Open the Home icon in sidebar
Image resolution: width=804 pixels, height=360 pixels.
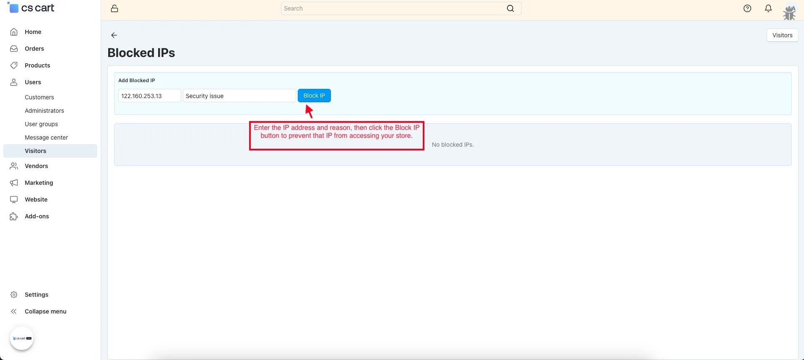pos(14,32)
